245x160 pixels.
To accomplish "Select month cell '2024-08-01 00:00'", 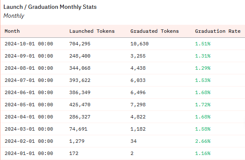I will pyautogui.click(x=29, y=68).
